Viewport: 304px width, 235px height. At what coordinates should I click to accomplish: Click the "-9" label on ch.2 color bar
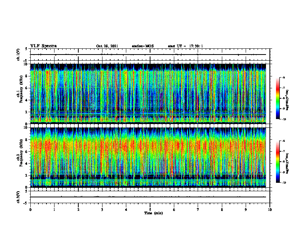coord(283,172)
